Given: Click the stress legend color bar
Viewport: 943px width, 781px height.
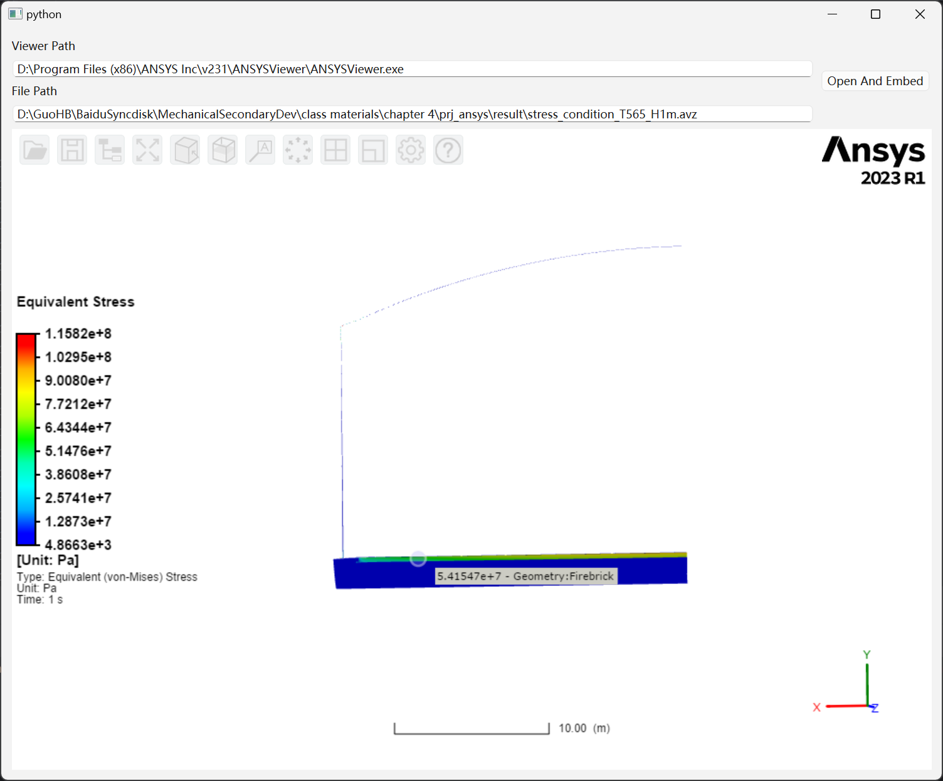Looking at the screenshot, I should point(26,439).
